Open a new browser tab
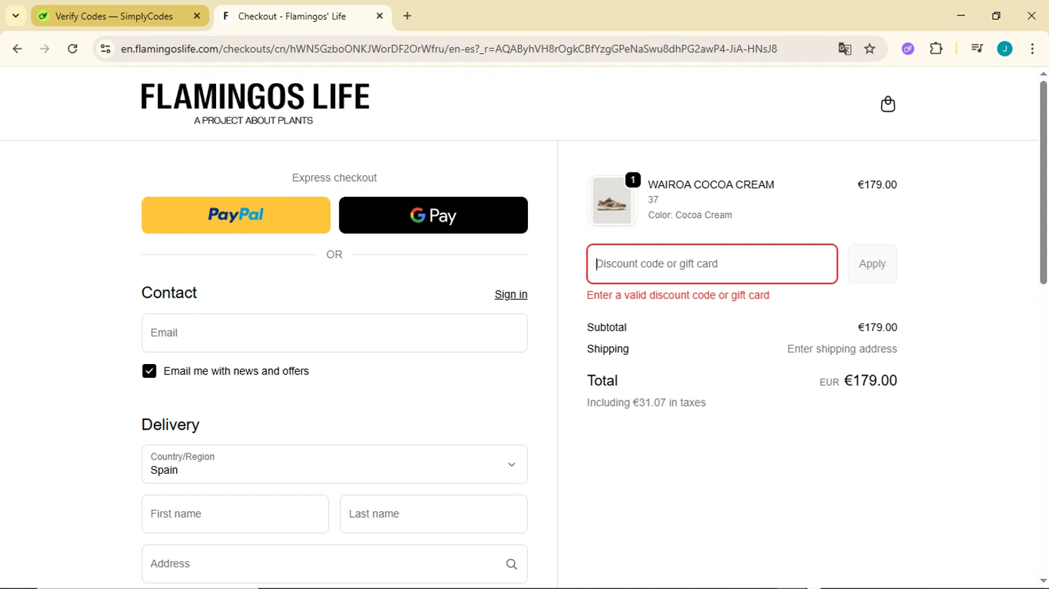The image size is (1049, 589). click(407, 16)
